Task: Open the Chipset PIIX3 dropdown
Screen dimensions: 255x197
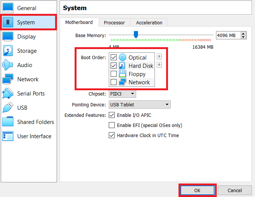Action: pos(122,94)
